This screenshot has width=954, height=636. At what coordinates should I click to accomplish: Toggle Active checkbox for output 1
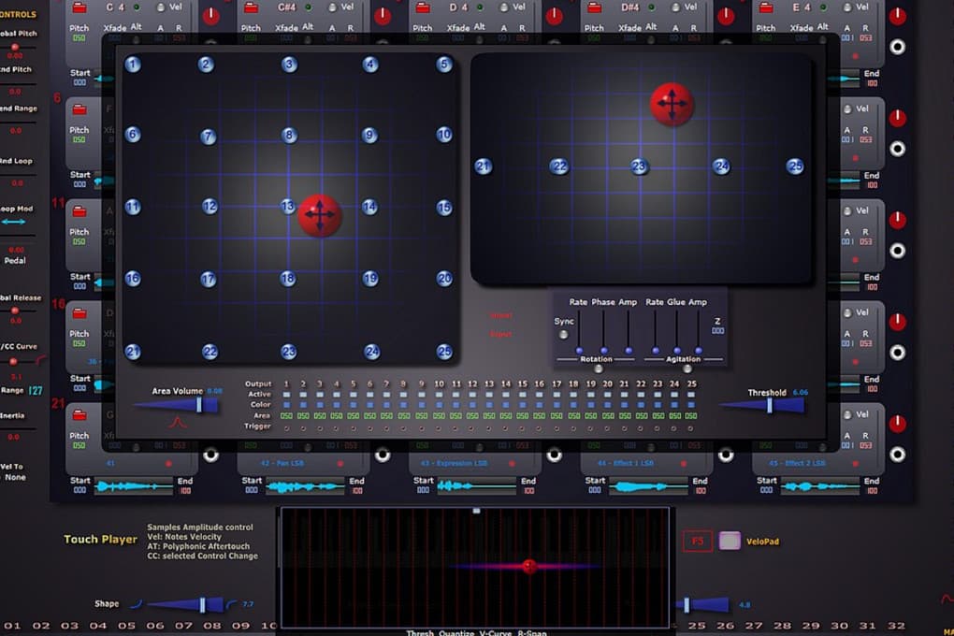[286, 395]
